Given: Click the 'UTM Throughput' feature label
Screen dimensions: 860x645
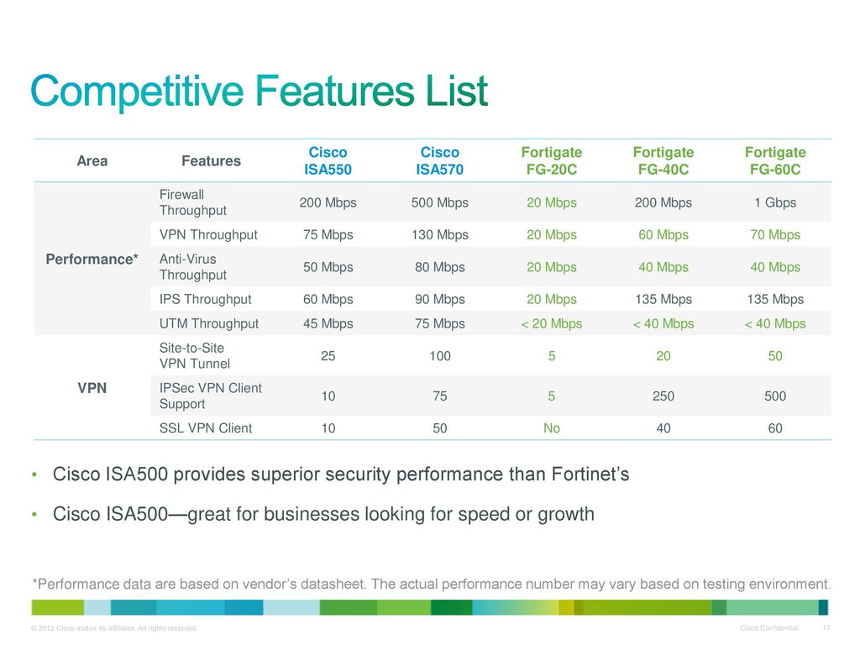Looking at the screenshot, I should pyautogui.click(x=209, y=323).
